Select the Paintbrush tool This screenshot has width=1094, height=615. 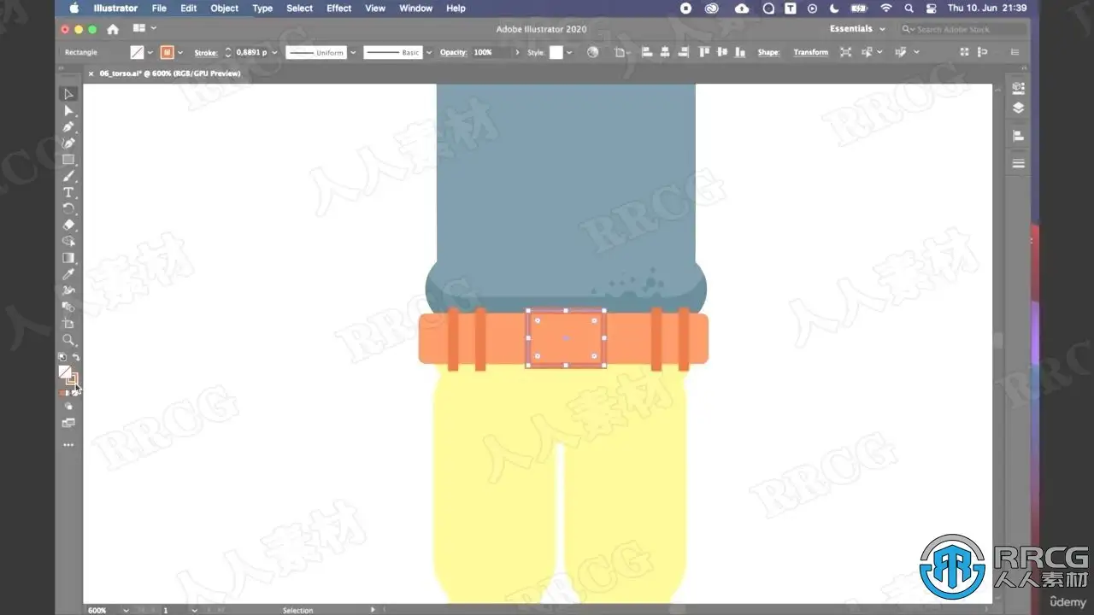click(x=68, y=176)
